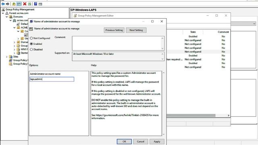The width and height of the screenshot is (258, 145).
Task: Toggle the Show/Hide console tree toolbar icon
Action: click(19, 4)
